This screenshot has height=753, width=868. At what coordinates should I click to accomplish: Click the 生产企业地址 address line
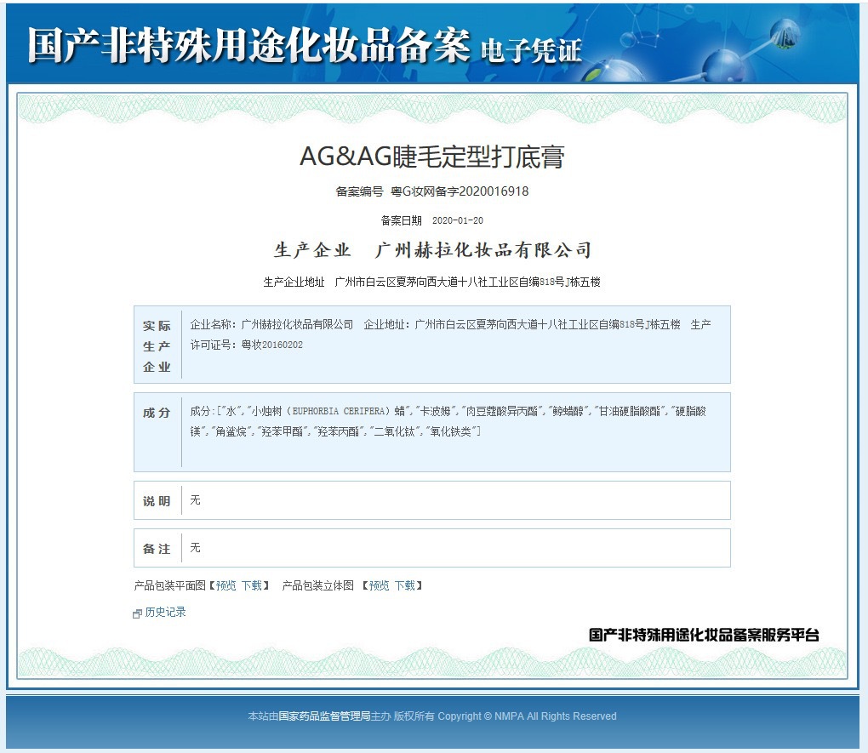click(431, 282)
